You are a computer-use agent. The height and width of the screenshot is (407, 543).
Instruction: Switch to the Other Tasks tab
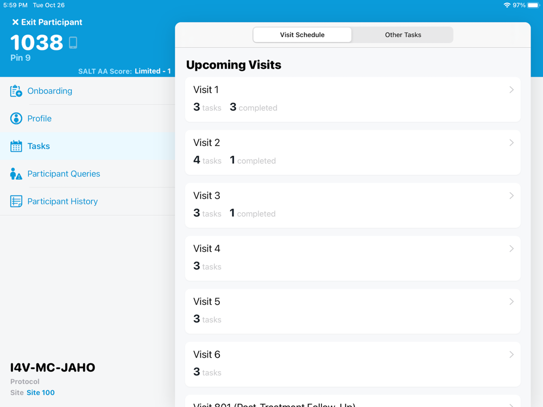pos(403,35)
